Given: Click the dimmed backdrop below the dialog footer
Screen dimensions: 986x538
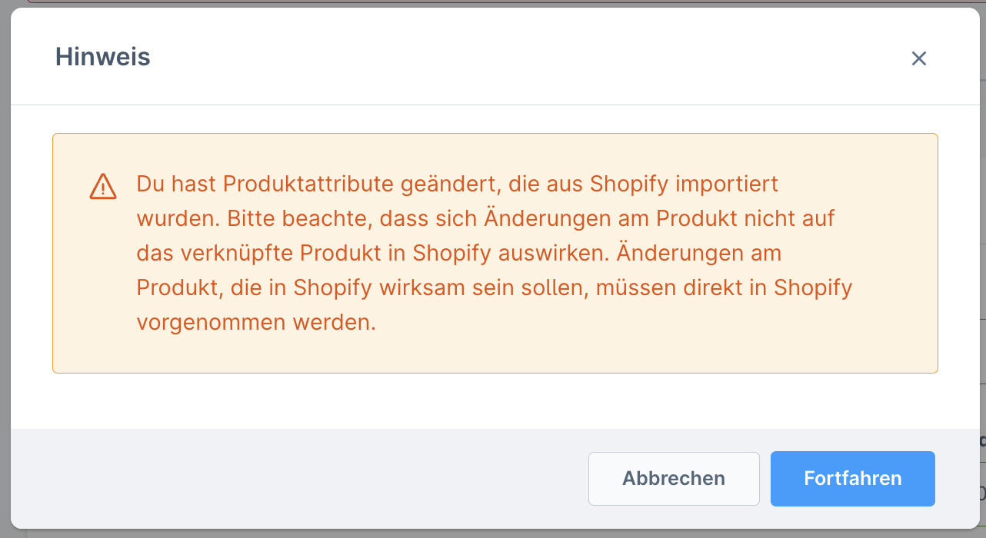Looking at the screenshot, I should (x=492, y=533).
